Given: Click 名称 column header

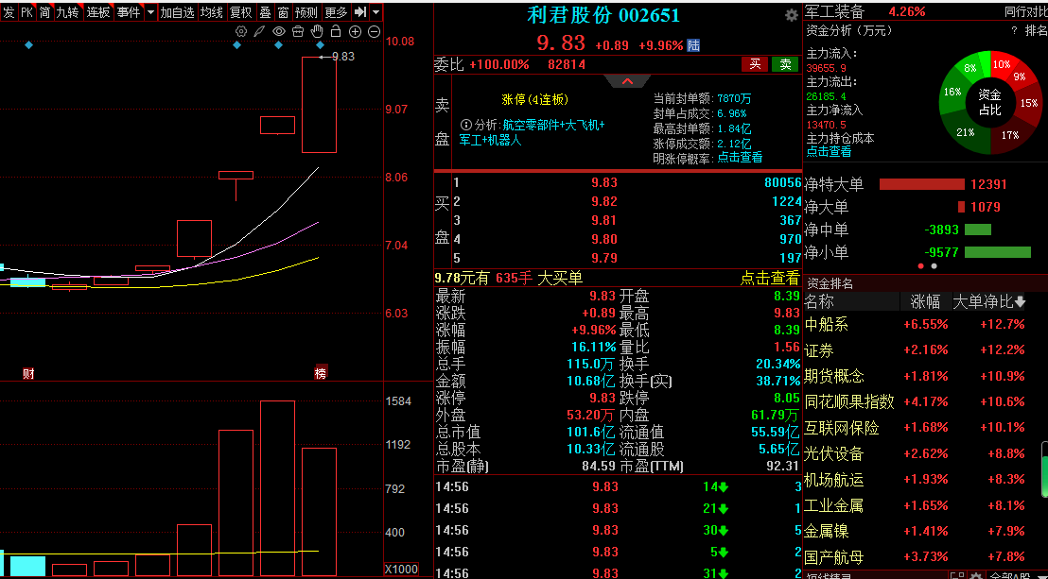Looking at the screenshot, I should [x=819, y=302].
